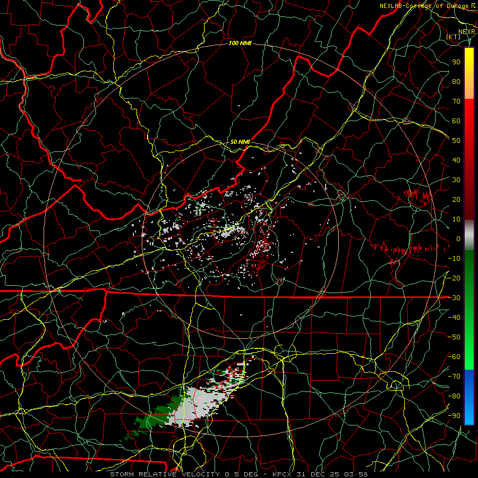Click the -70 knot scale label
This screenshot has width=478, height=478.
click(454, 377)
